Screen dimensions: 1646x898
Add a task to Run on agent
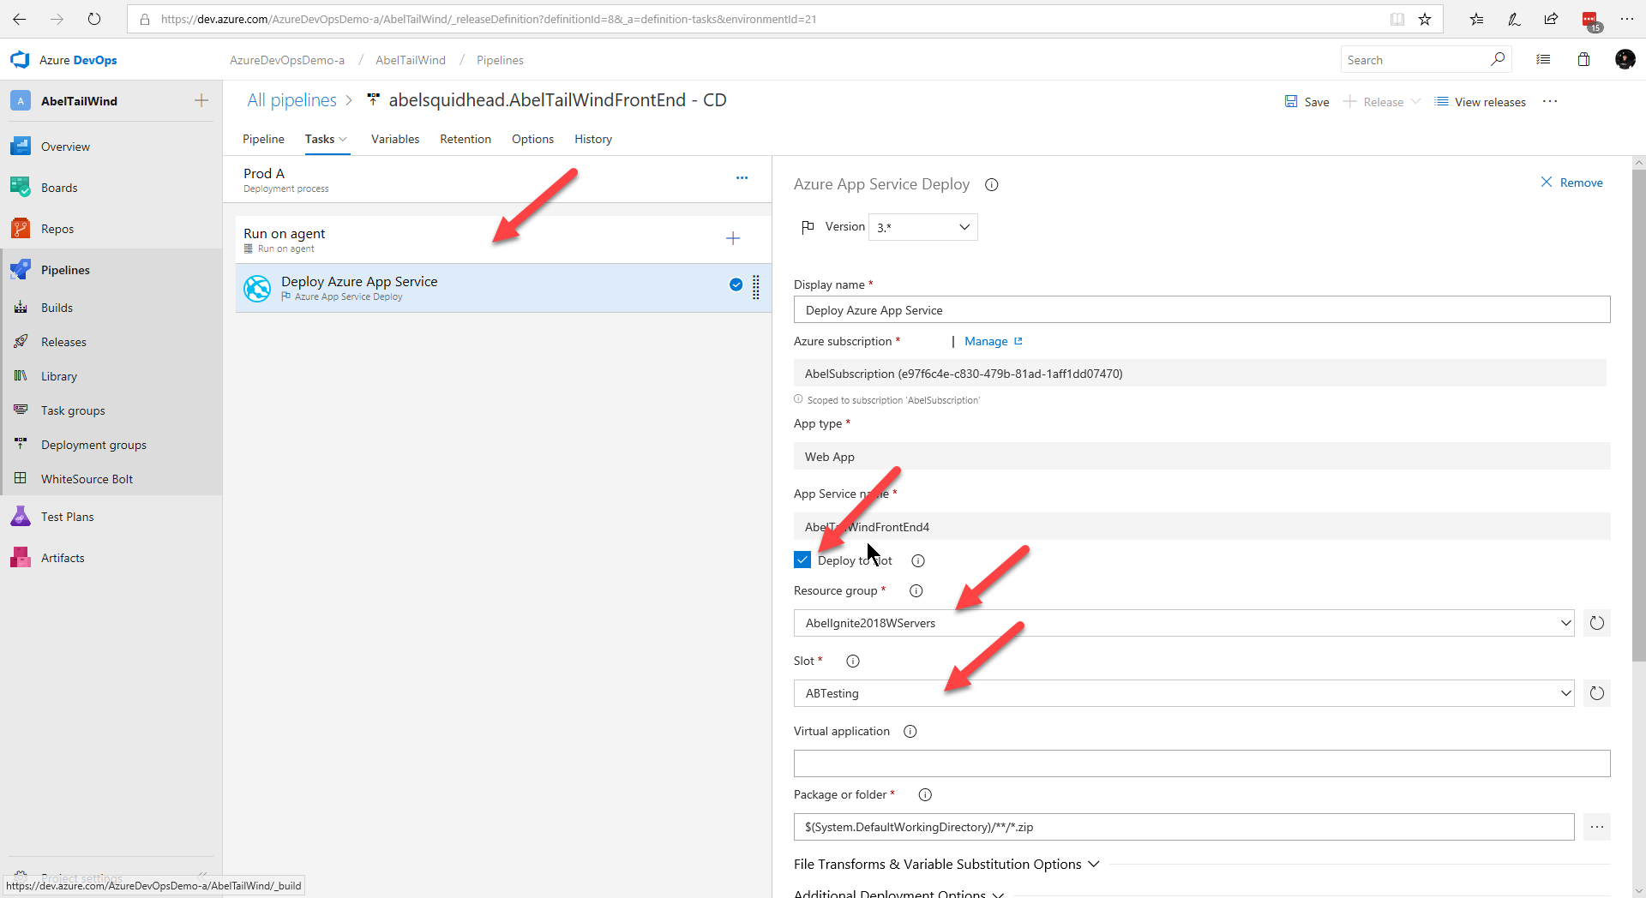click(x=733, y=238)
